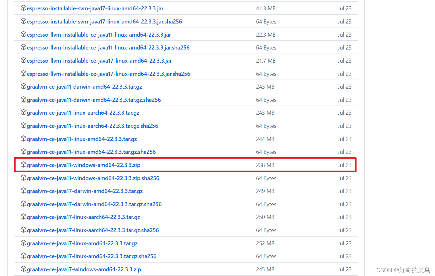
Task: Click package icon beside graalvm-ce-java11-windows-amd64-22.3.3.zip
Action: pyautogui.click(x=23, y=164)
